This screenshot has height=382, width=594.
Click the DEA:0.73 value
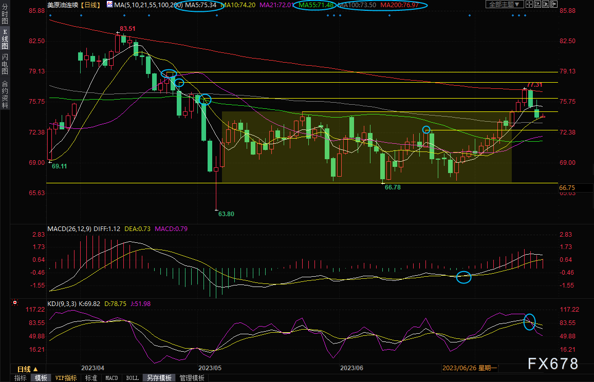138,228
